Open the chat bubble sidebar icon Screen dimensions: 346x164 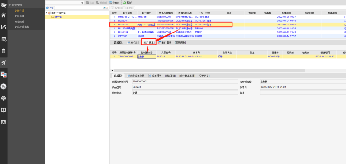pyautogui.click(x=4, y=86)
